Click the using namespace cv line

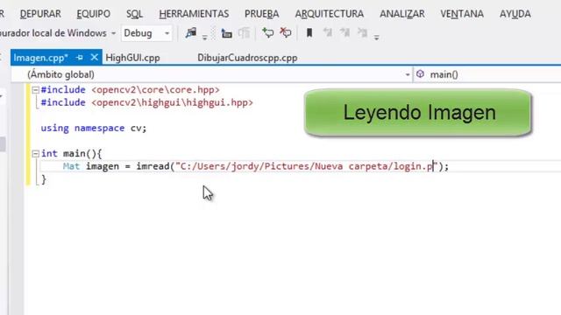point(94,129)
